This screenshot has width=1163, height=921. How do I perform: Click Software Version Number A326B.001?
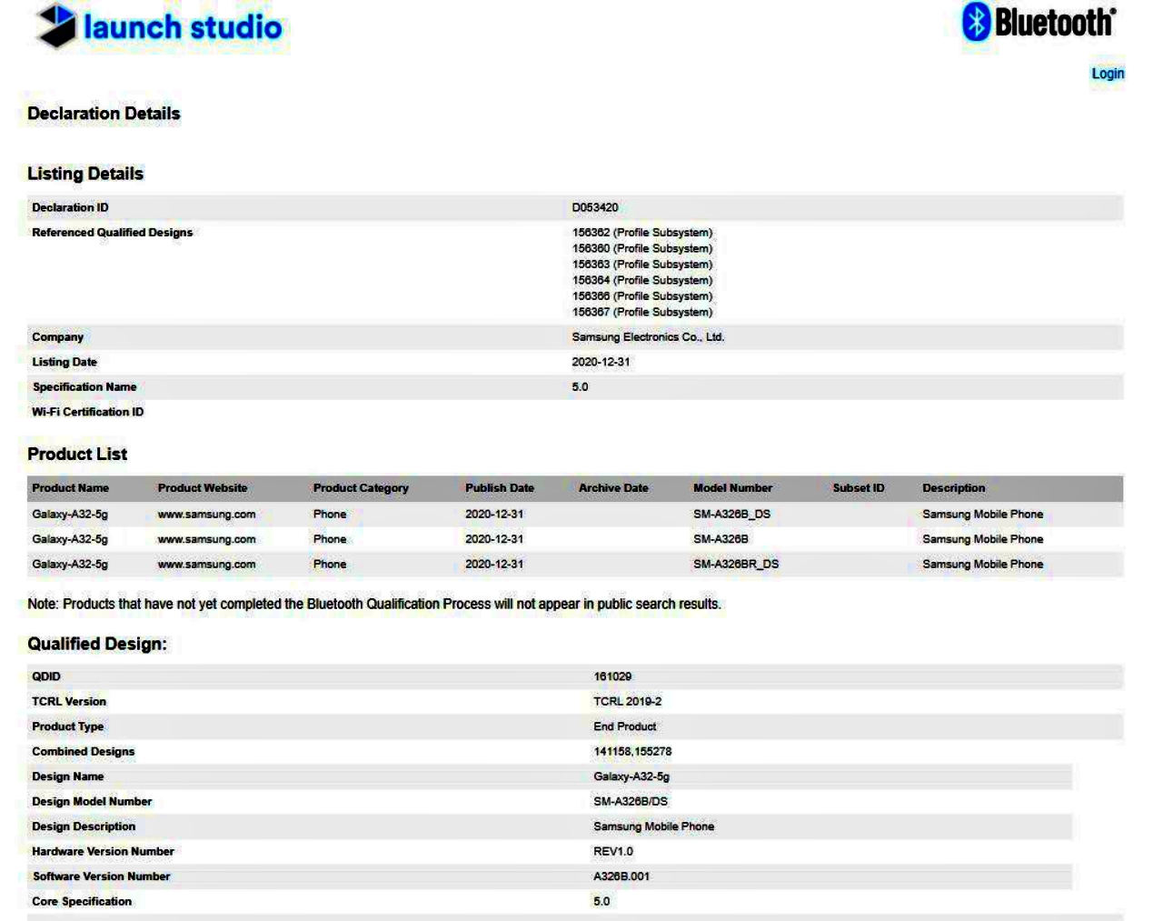pyautogui.click(x=621, y=876)
